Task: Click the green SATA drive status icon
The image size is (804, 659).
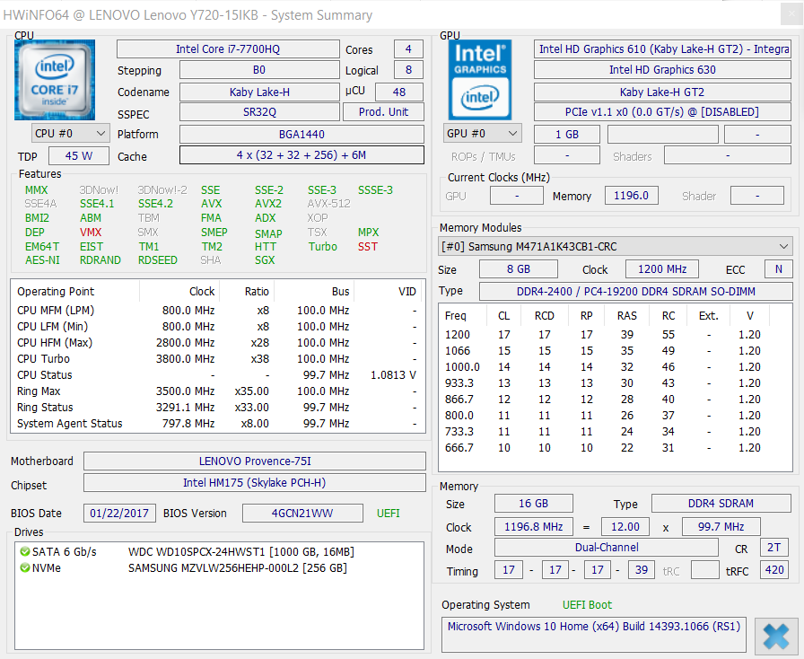Action: coord(24,552)
